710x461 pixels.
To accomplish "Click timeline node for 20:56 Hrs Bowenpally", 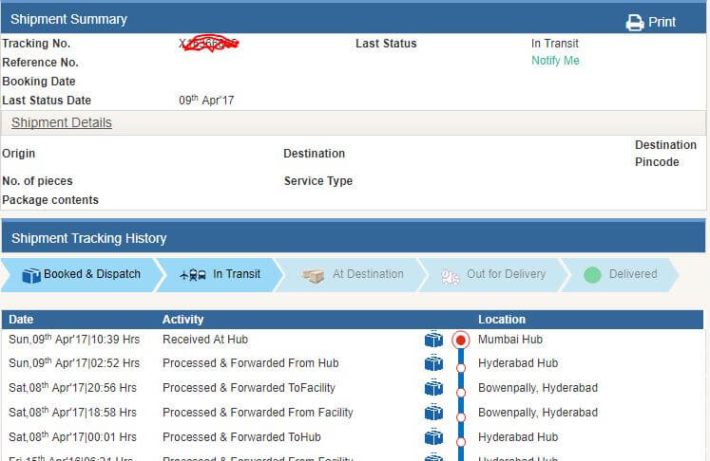I will coord(461,393).
